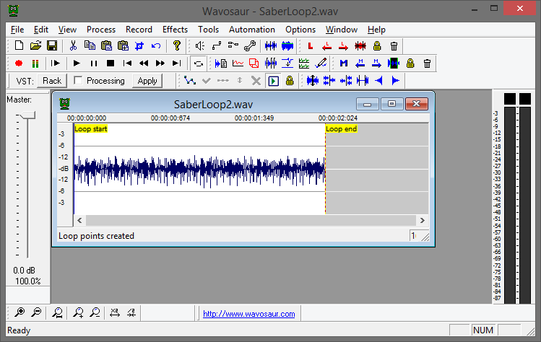Image resolution: width=541 pixels, height=342 pixels.
Task: Go to previous marker with the left M arrow
Action: [x=360, y=63]
